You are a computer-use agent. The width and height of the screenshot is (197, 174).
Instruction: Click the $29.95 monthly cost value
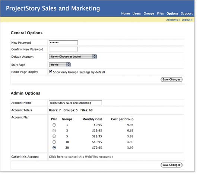tap(97, 136)
